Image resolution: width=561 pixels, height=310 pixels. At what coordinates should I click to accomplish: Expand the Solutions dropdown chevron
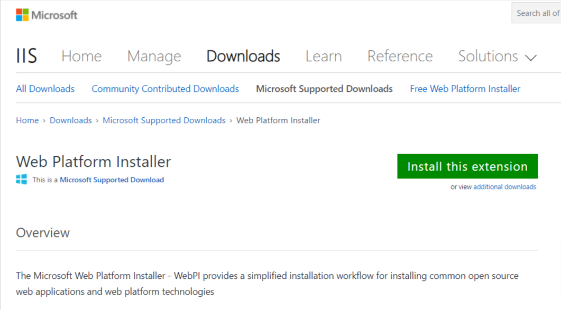[531, 58]
